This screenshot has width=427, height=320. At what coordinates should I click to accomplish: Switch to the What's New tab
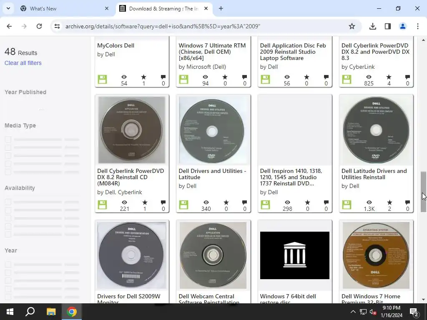(x=64, y=8)
